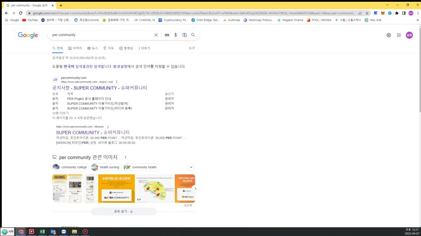Select the 전체 search tab
421x236 pixels.
click(58, 48)
